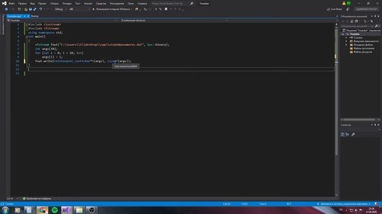Pin the Solution Explorer panel
Screen dimensions: 382x214
tap(375, 16)
